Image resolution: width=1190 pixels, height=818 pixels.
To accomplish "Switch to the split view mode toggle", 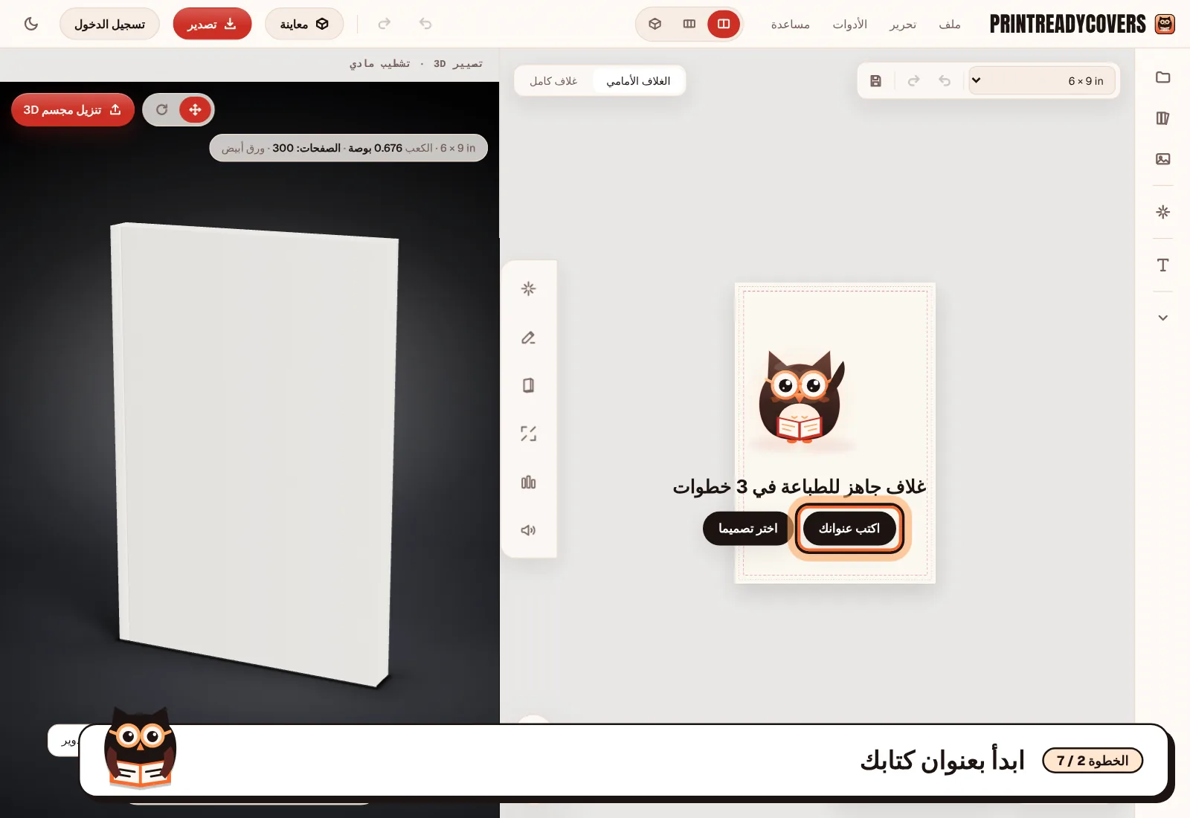I will [724, 24].
